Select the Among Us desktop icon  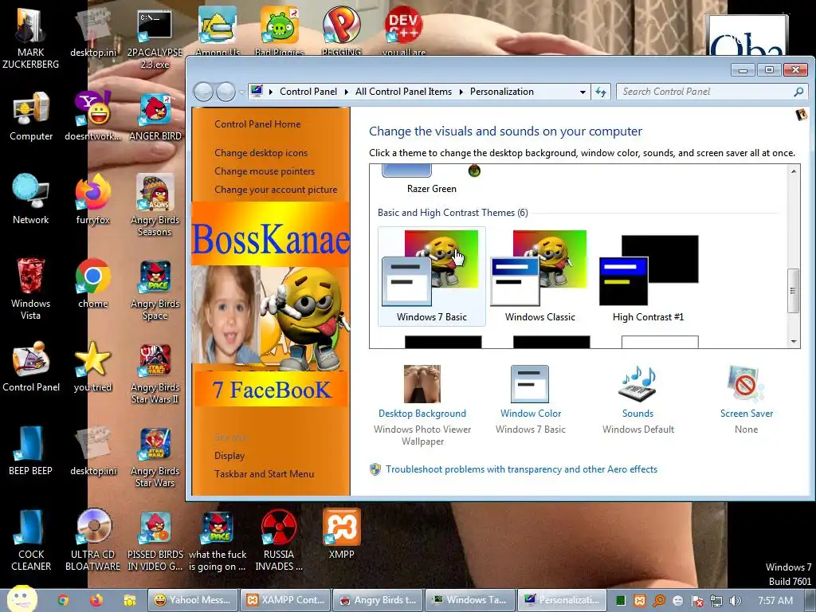[x=218, y=30]
